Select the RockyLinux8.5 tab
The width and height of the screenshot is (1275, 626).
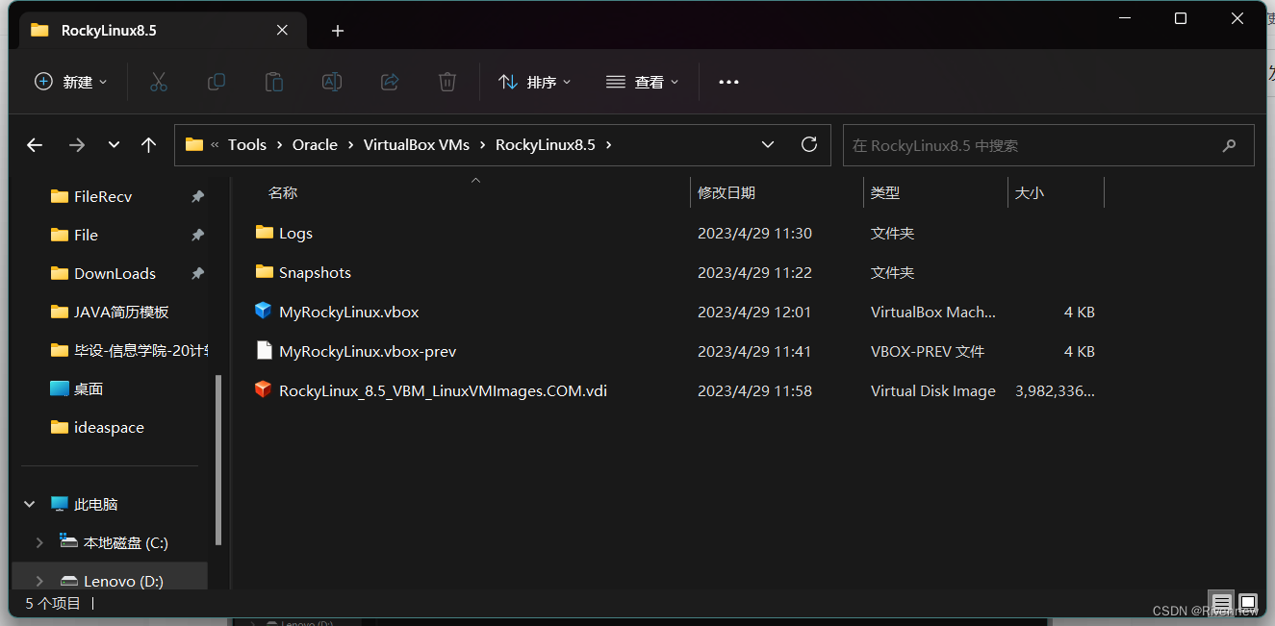pos(163,31)
